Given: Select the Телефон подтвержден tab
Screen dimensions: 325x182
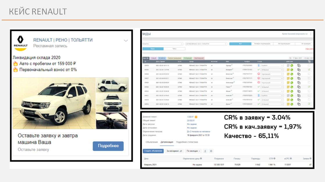Looking at the screenshot, I should tap(262, 44).
